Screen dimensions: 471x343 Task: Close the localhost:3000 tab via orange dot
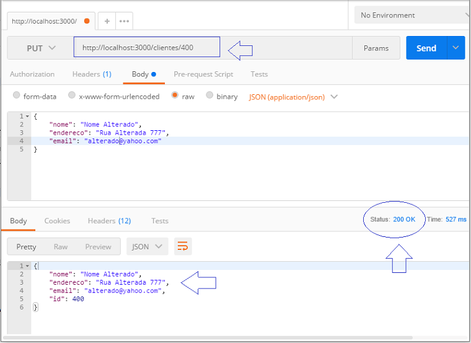(87, 21)
